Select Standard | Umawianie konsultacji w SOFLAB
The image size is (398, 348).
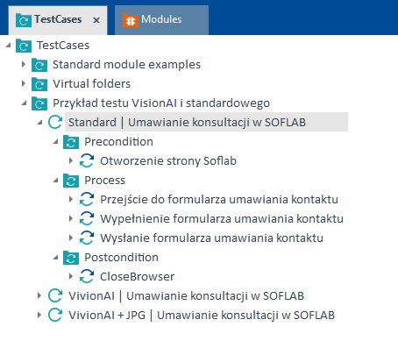(x=187, y=122)
